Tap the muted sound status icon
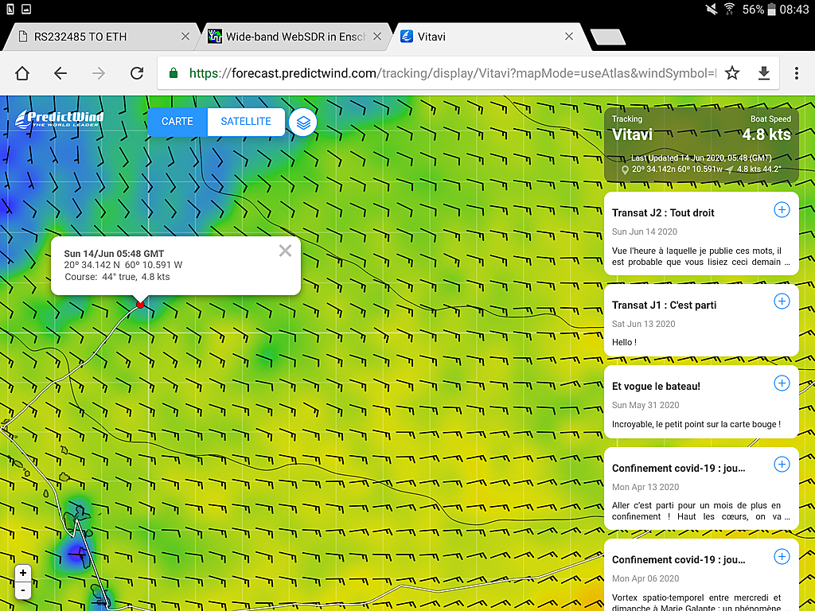 712,10
